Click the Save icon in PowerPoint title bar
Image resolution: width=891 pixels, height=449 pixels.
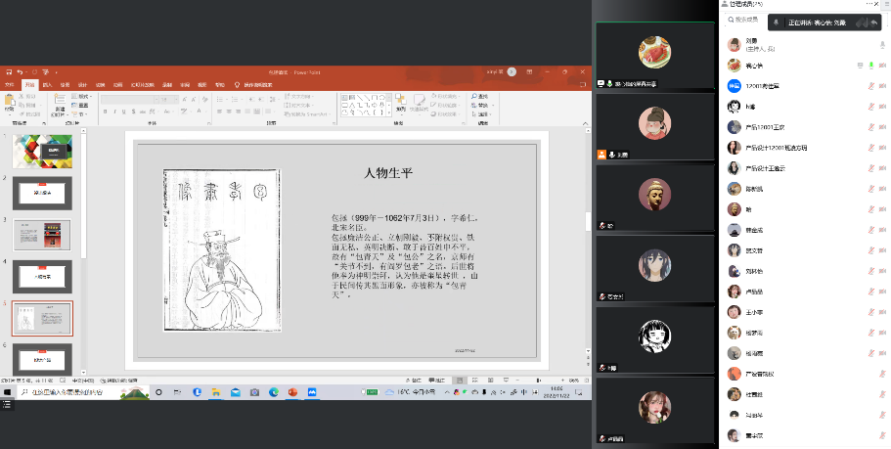7,71
